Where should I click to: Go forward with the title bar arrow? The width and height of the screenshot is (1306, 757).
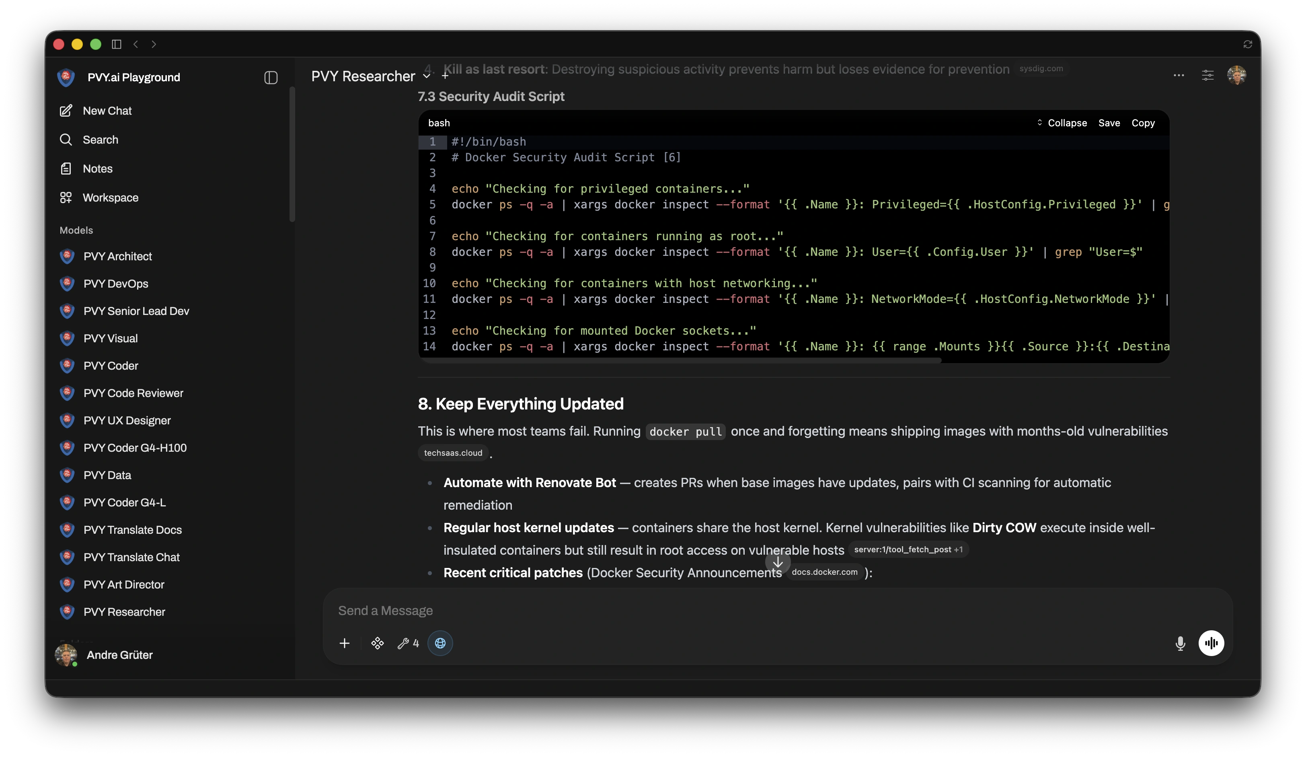[x=154, y=44]
